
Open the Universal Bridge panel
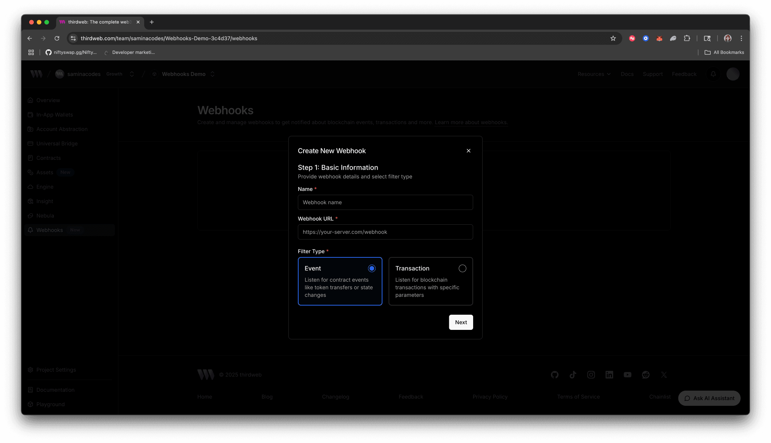tap(57, 143)
